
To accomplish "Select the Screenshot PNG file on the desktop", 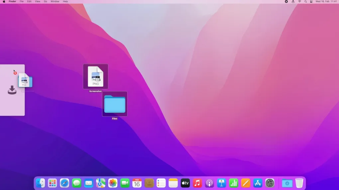I will point(96,77).
